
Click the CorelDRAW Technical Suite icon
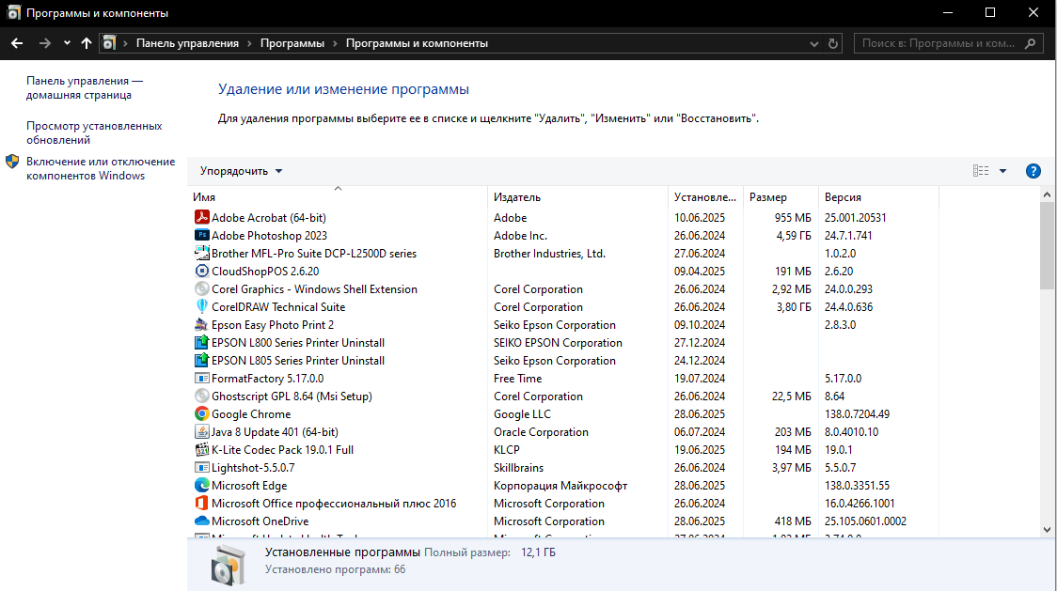point(201,306)
